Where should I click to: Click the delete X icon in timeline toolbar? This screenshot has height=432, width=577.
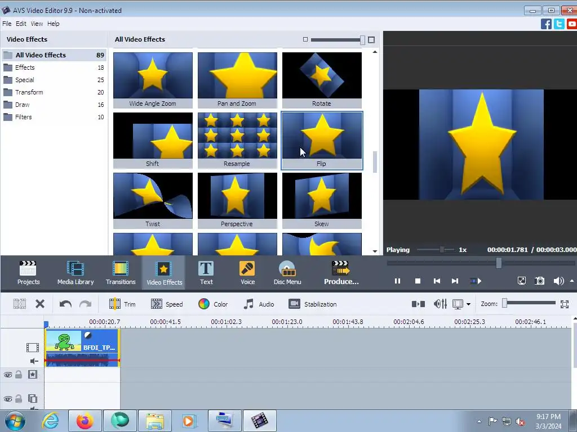click(x=40, y=304)
